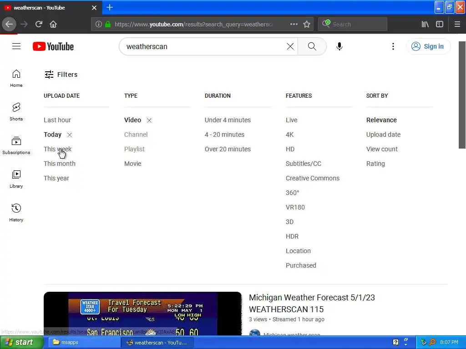
Task: Open Library in sidebar
Action: 16,179
